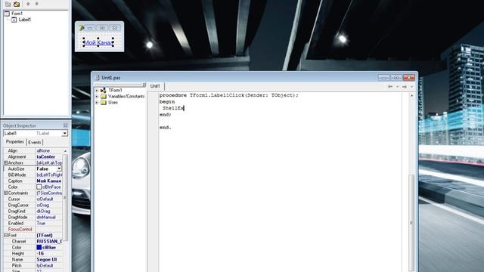The image size is (484, 272).
Task: Close the small Form1 designer window
Action: pos(114,28)
